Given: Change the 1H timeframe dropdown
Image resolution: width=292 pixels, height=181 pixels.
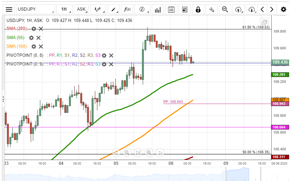Looking at the screenshot, I should pos(64,9).
